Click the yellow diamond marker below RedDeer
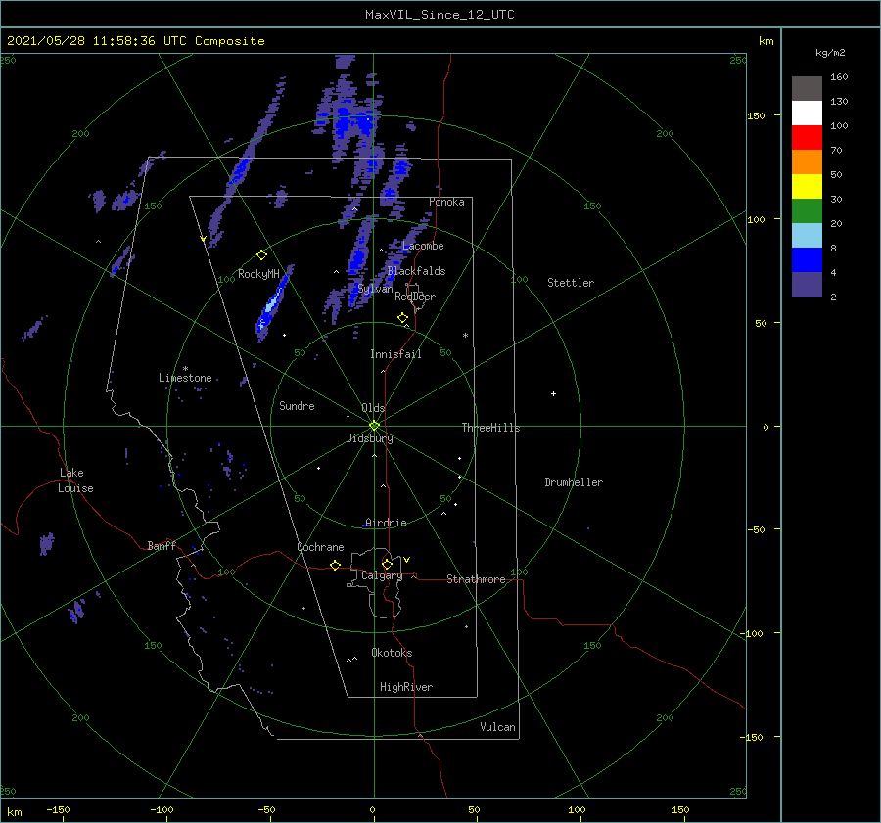This screenshot has width=881, height=823. [402, 318]
